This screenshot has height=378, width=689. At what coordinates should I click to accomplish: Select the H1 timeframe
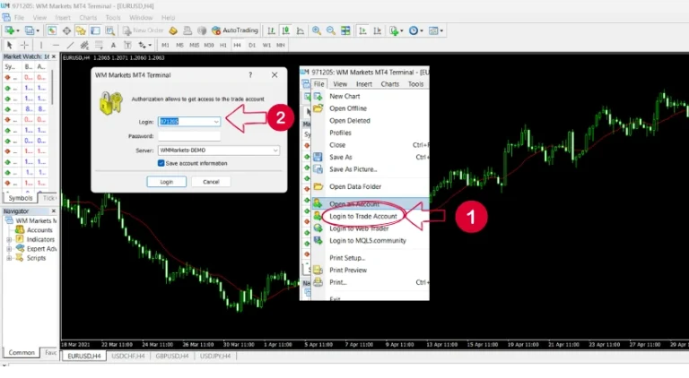(223, 45)
